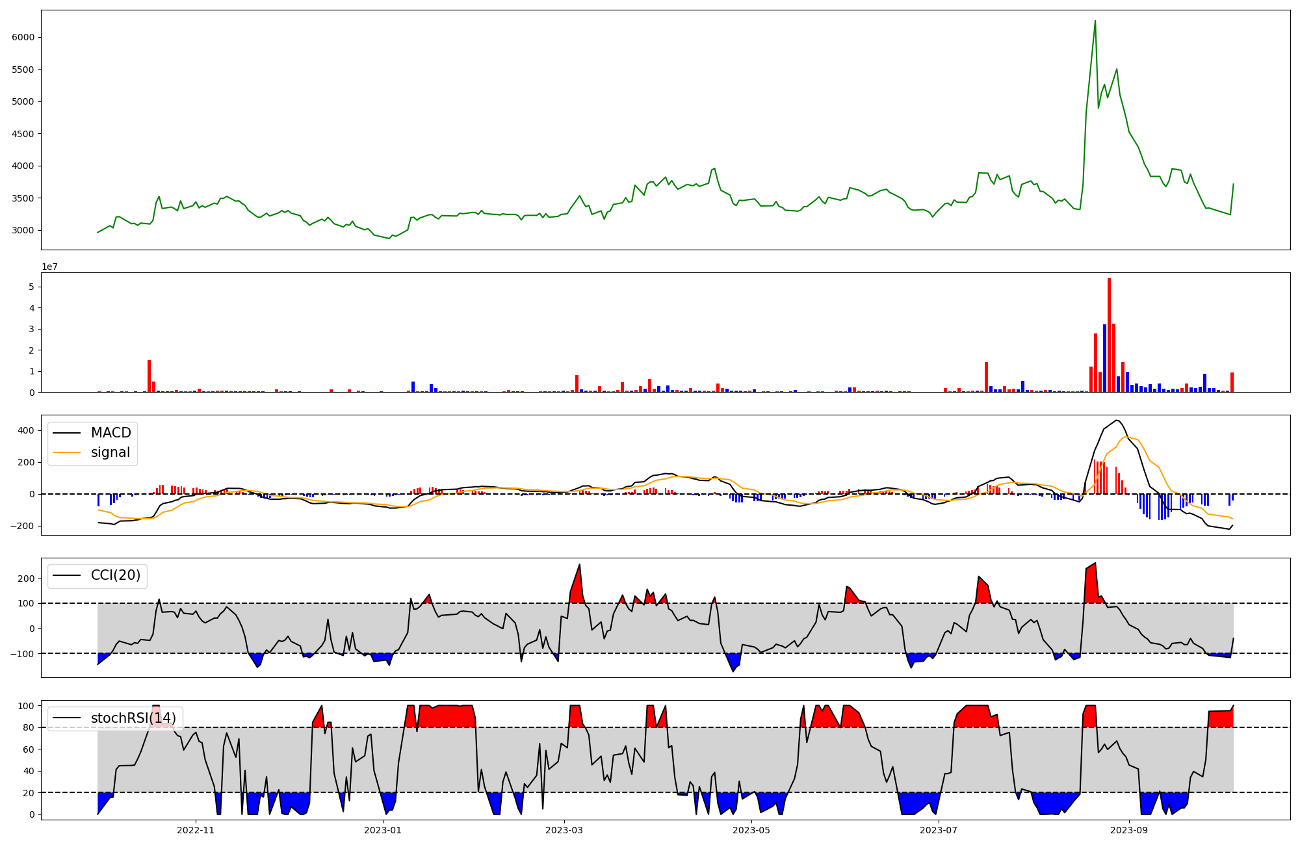Click the 2023-03 date axis label
Image resolution: width=1300 pixels, height=845 pixels.
(564, 830)
